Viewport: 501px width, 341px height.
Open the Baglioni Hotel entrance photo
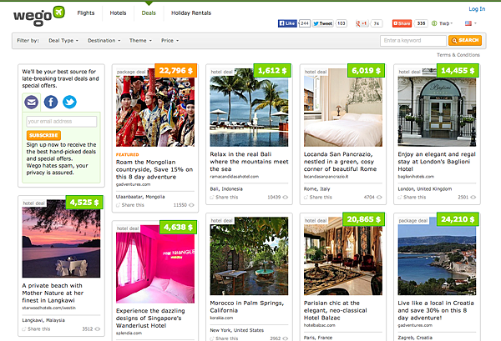click(x=437, y=108)
